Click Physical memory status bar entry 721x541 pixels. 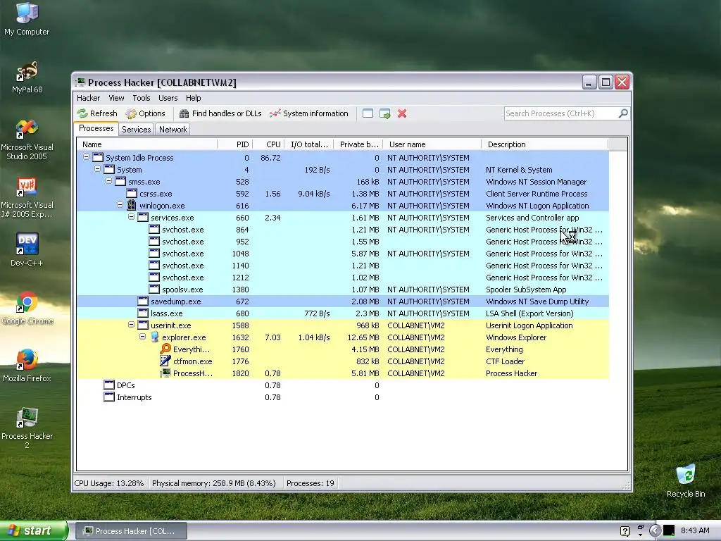click(x=214, y=483)
